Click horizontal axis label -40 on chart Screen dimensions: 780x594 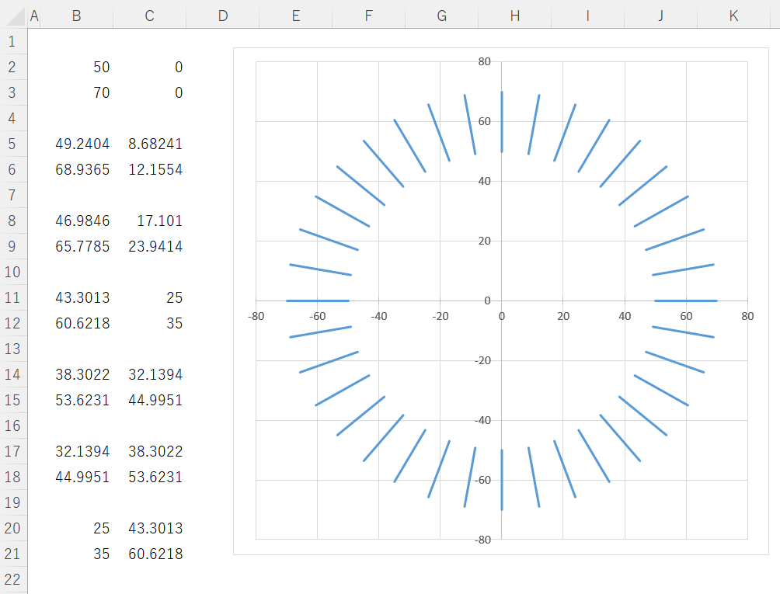[x=378, y=316]
